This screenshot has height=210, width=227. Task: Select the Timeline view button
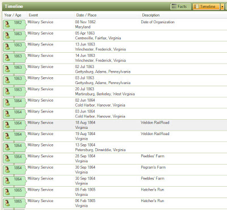pos(206,6)
